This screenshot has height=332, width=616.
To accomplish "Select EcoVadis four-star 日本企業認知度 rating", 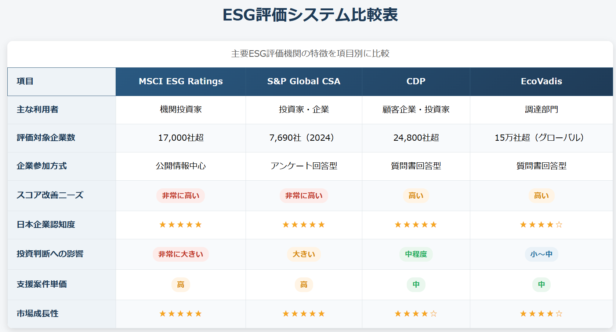I will 541,225.
